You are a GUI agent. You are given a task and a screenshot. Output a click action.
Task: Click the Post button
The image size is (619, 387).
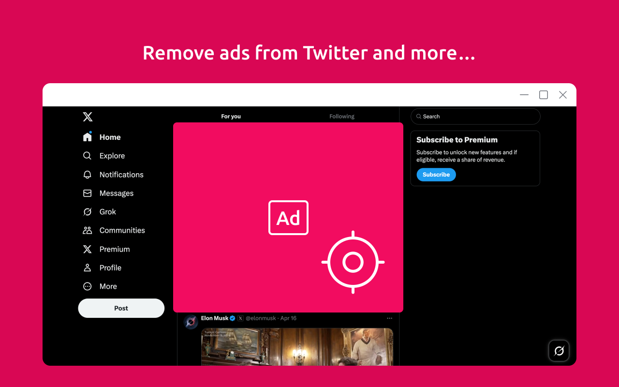pos(121,308)
